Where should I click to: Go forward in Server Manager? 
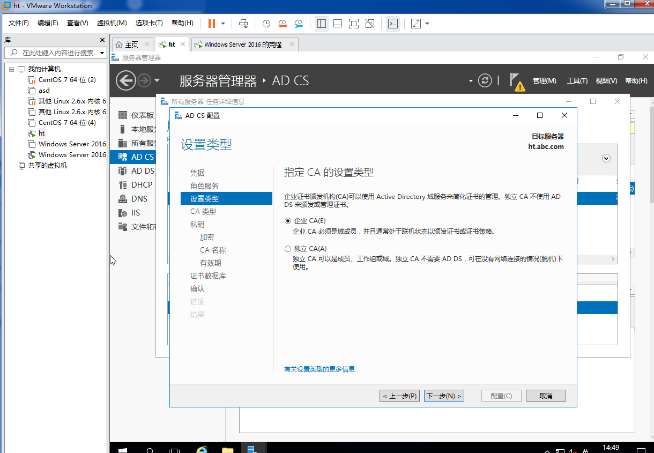point(144,80)
